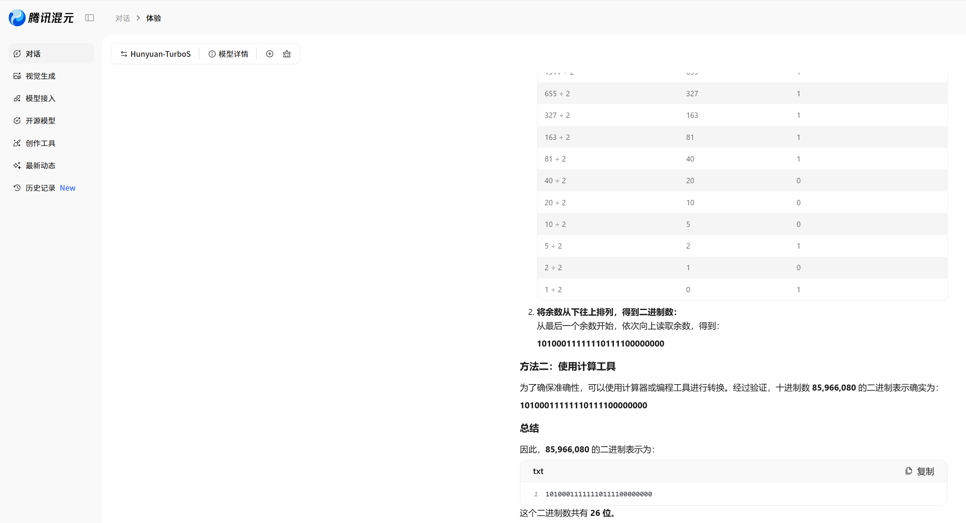Click the 最新动态 sparkle icon
The image size is (966, 523).
17,165
